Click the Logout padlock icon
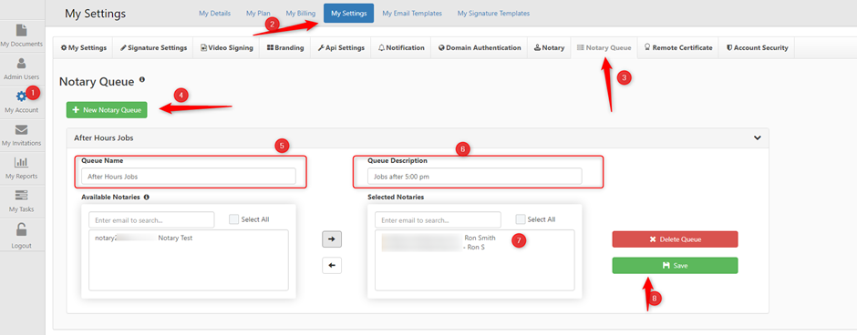 (22, 229)
